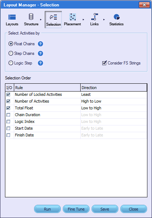
Task: Enable the Finish Date rule checkbox
Action: 8,135
